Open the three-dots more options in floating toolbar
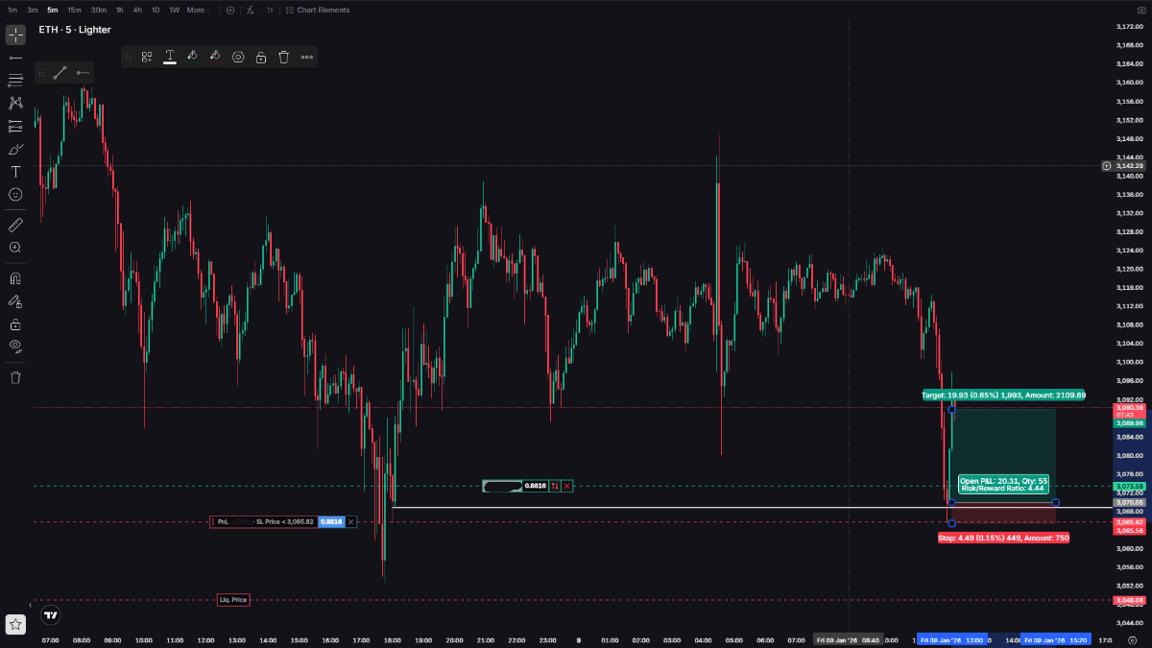Viewport: 1152px width, 648px height. tap(307, 58)
